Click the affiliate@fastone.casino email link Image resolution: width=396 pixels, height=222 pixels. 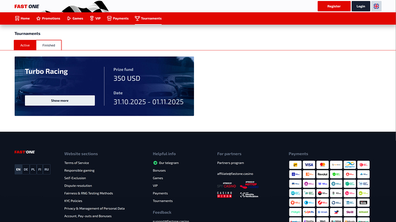(x=235, y=174)
